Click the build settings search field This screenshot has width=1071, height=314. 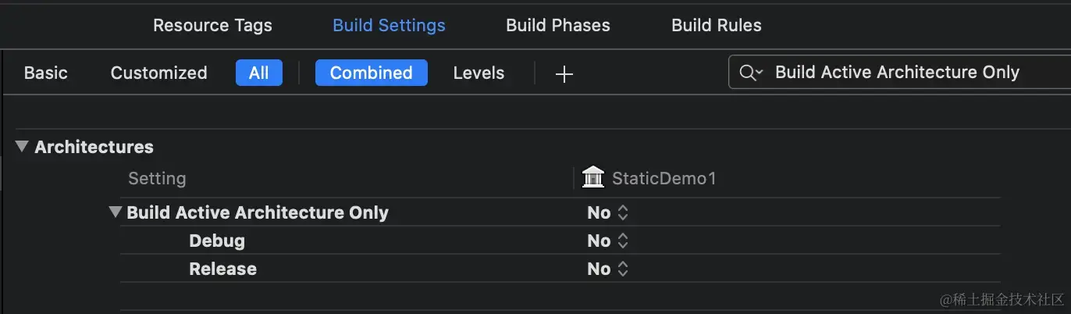(898, 73)
